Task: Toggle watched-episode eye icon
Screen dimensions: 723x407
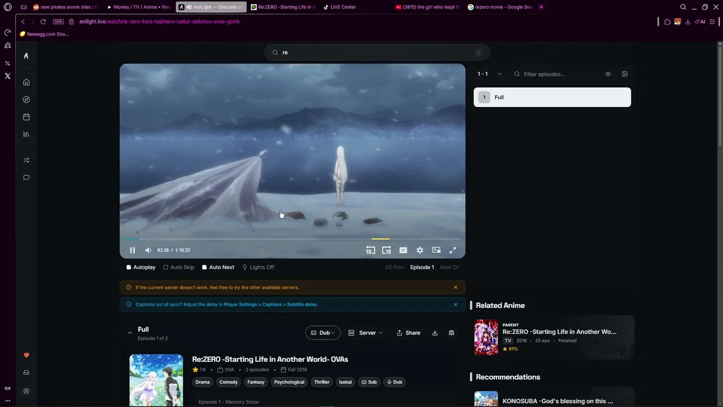Action: [x=608, y=74]
